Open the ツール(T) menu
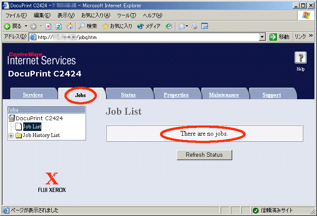This screenshot has height=216, width=317. pyautogui.click(x=126, y=15)
